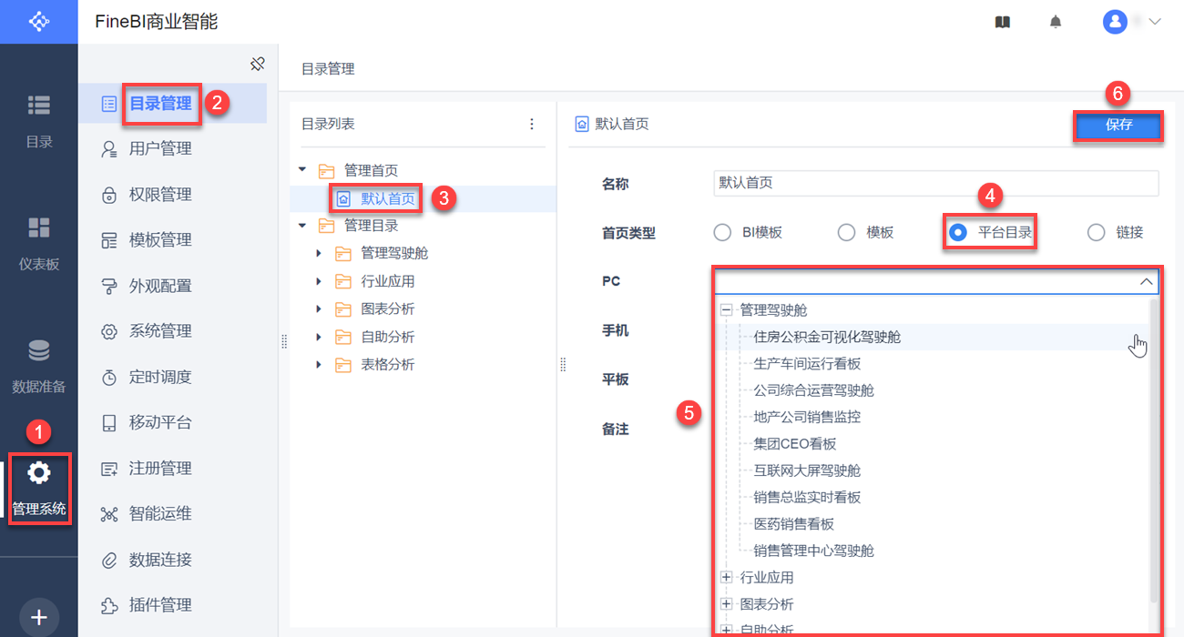Choose 集团CEO看板 from dropdown
The height and width of the screenshot is (637, 1184).
tap(794, 444)
